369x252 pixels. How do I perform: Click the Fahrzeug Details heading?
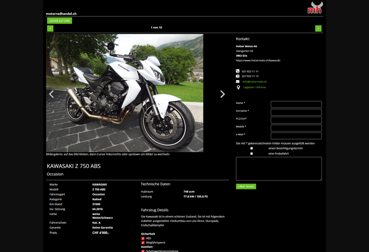155,210
